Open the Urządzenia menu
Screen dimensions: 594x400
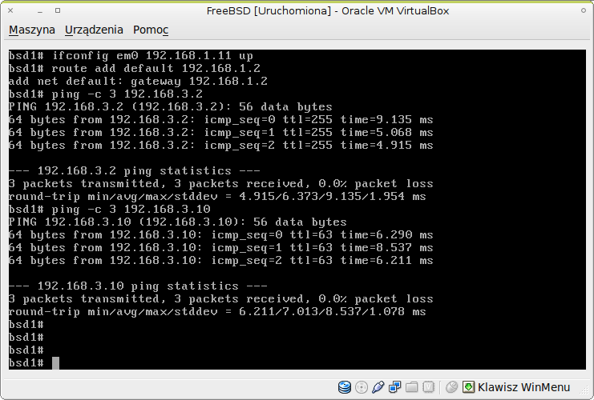click(94, 30)
